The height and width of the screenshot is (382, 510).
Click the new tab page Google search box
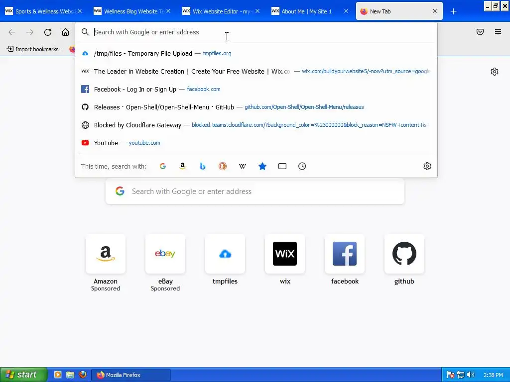pyautogui.click(x=255, y=191)
